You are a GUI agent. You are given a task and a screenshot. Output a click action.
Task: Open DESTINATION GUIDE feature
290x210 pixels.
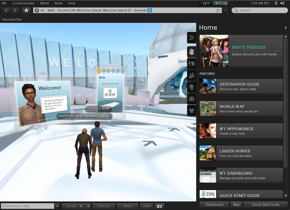coord(241,86)
